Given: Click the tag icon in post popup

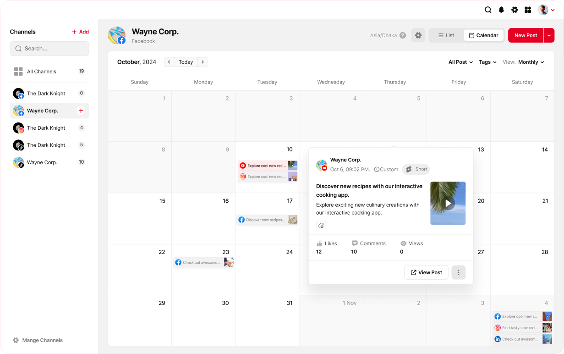Looking at the screenshot, I should (321, 225).
